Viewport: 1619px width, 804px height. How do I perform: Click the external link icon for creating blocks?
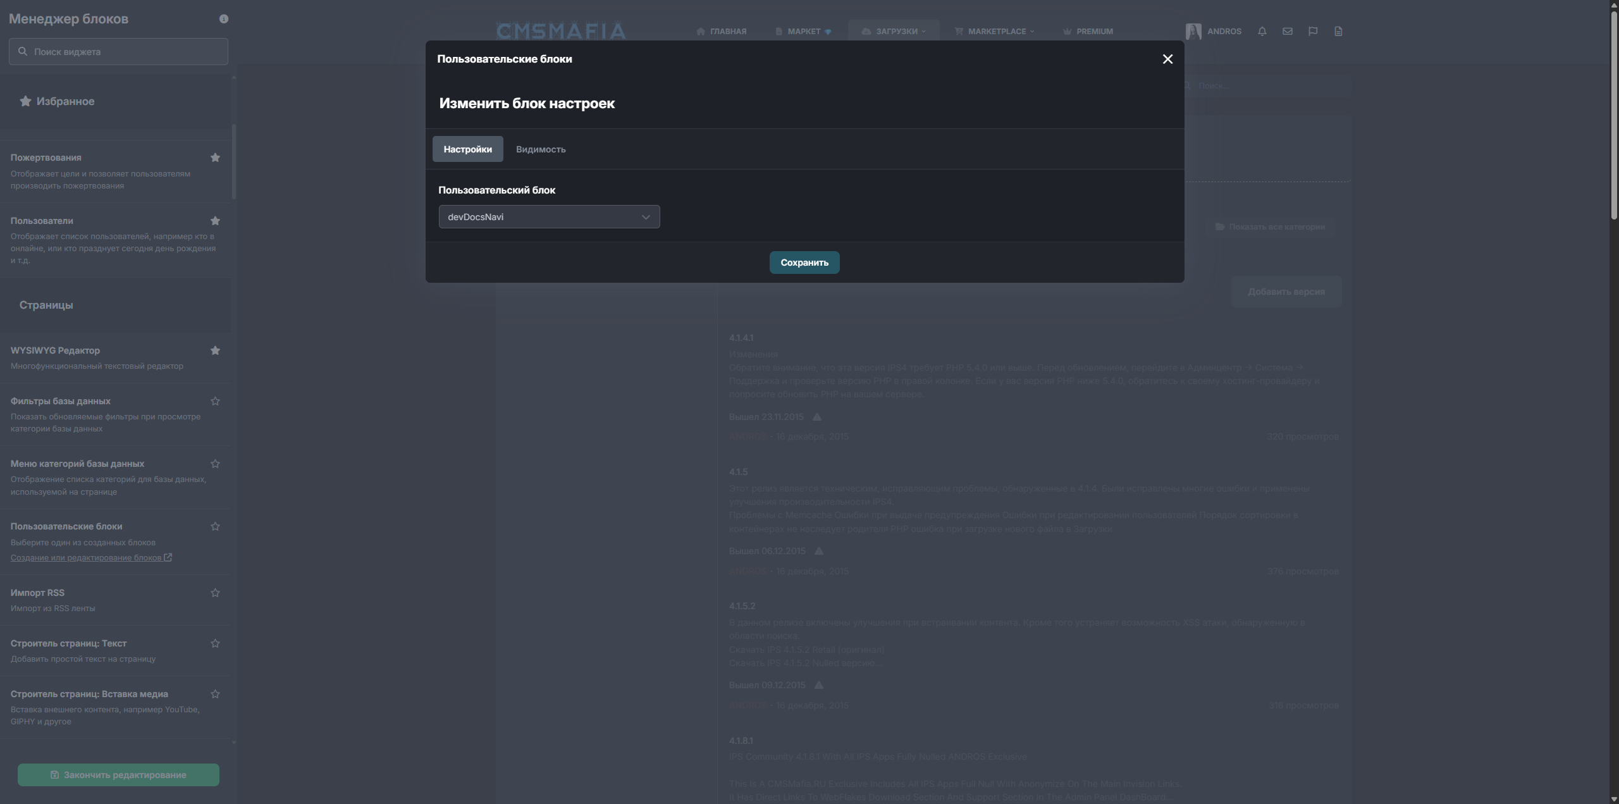(x=168, y=557)
